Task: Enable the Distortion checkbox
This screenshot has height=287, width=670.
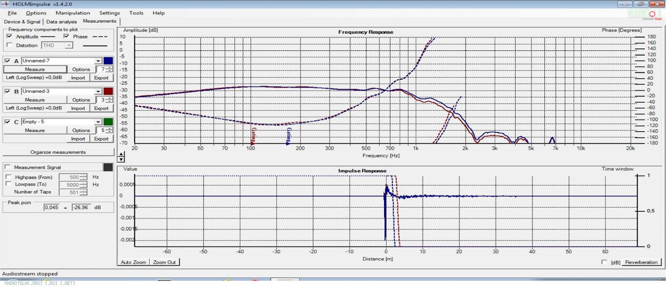Action: pos(9,45)
